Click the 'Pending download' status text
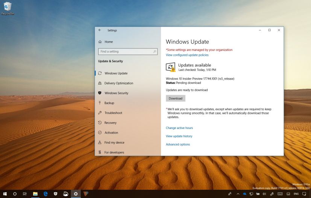Image resolution: width=311 pixels, height=198 pixels. [x=188, y=83]
